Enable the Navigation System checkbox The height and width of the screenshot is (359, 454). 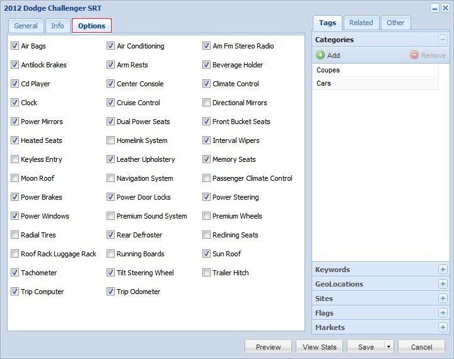coord(111,178)
